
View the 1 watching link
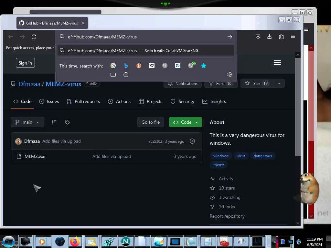[x=230, y=197]
